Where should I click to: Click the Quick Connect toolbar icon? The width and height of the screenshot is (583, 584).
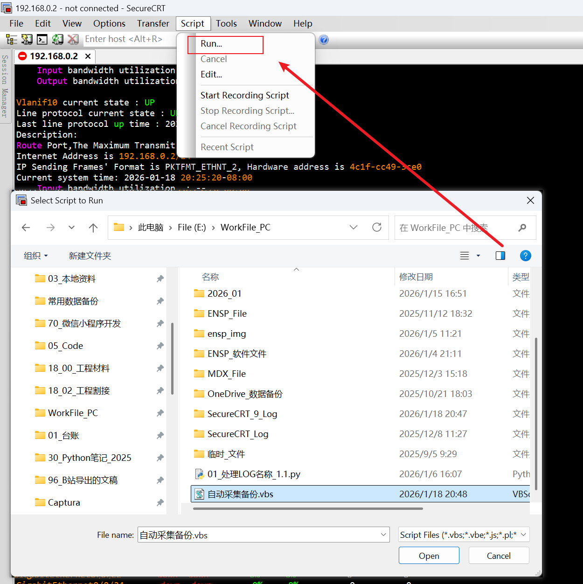27,40
